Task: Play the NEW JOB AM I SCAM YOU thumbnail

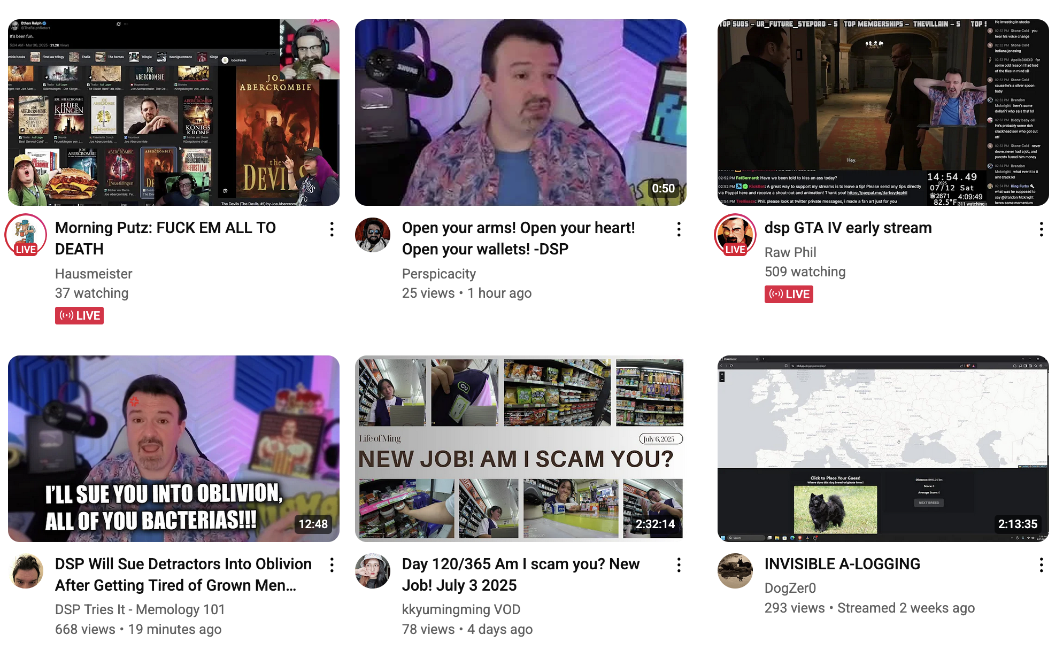Action: pos(521,448)
